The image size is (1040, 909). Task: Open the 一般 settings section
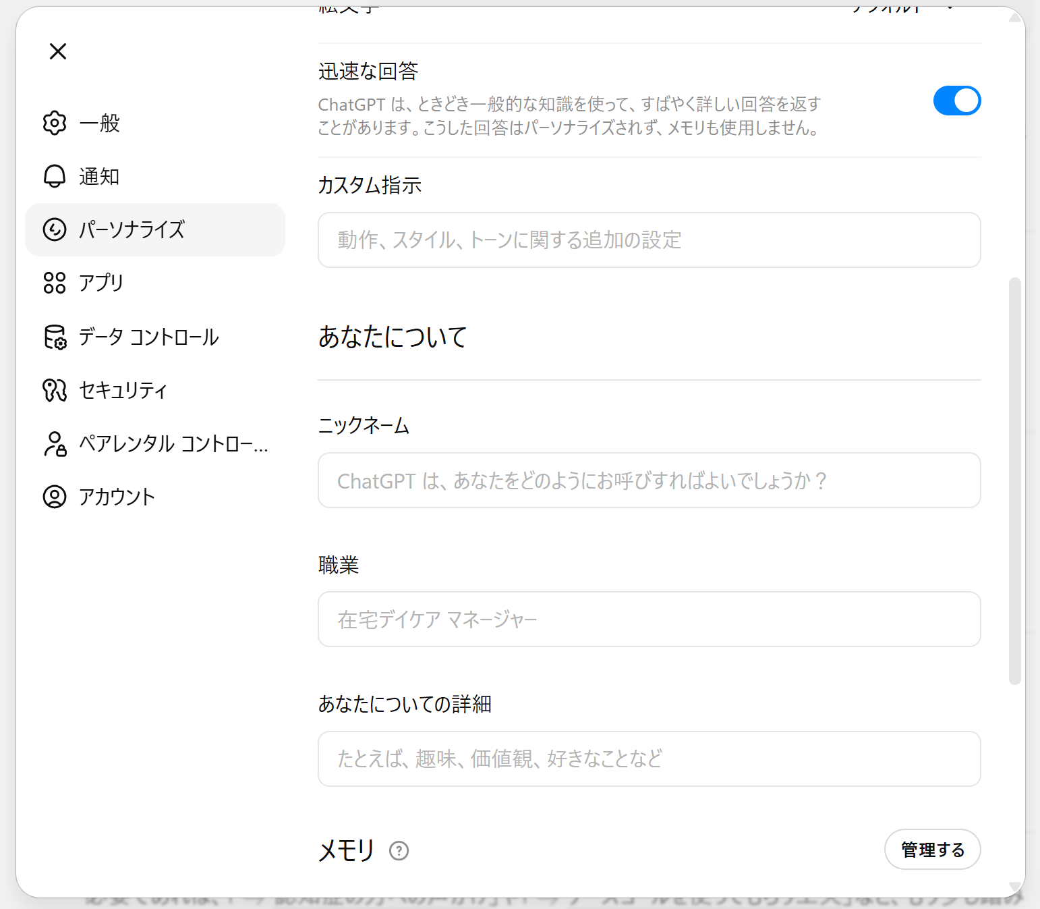point(99,123)
